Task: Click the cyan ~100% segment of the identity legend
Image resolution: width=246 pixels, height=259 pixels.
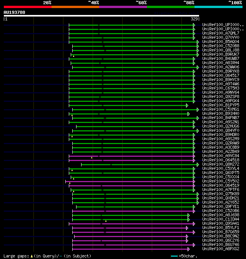Action: tap(218, 7)
